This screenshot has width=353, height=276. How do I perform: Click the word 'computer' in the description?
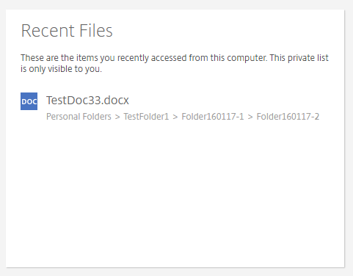(x=247, y=58)
